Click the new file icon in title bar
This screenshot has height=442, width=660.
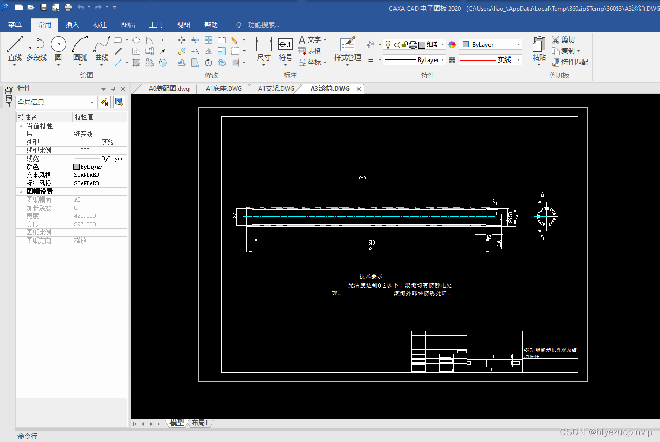[19, 7]
